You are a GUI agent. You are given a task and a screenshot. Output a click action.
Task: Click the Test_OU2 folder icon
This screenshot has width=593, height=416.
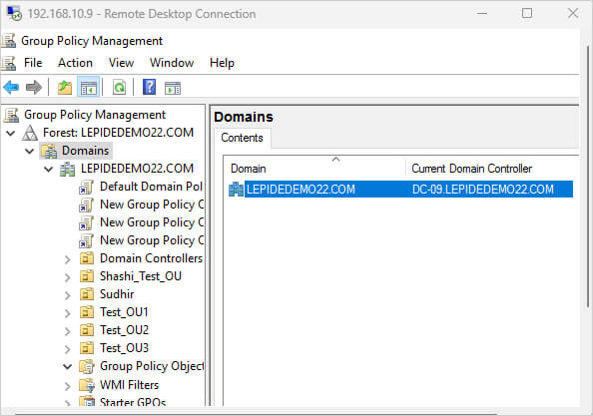tap(87, 330)
